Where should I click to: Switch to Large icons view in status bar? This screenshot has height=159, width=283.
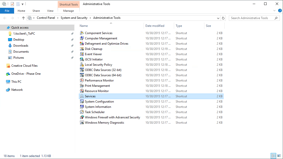coord(279,155)
